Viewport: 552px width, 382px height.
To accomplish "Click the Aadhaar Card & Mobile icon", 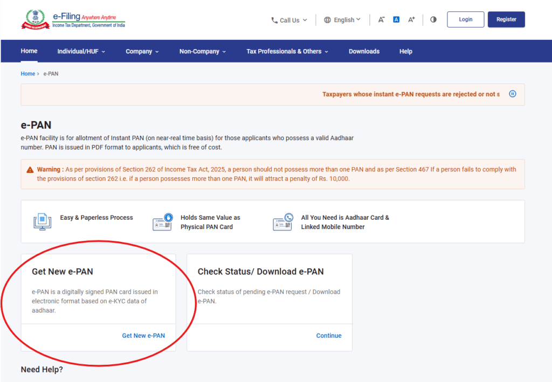I will pos(283,221).
